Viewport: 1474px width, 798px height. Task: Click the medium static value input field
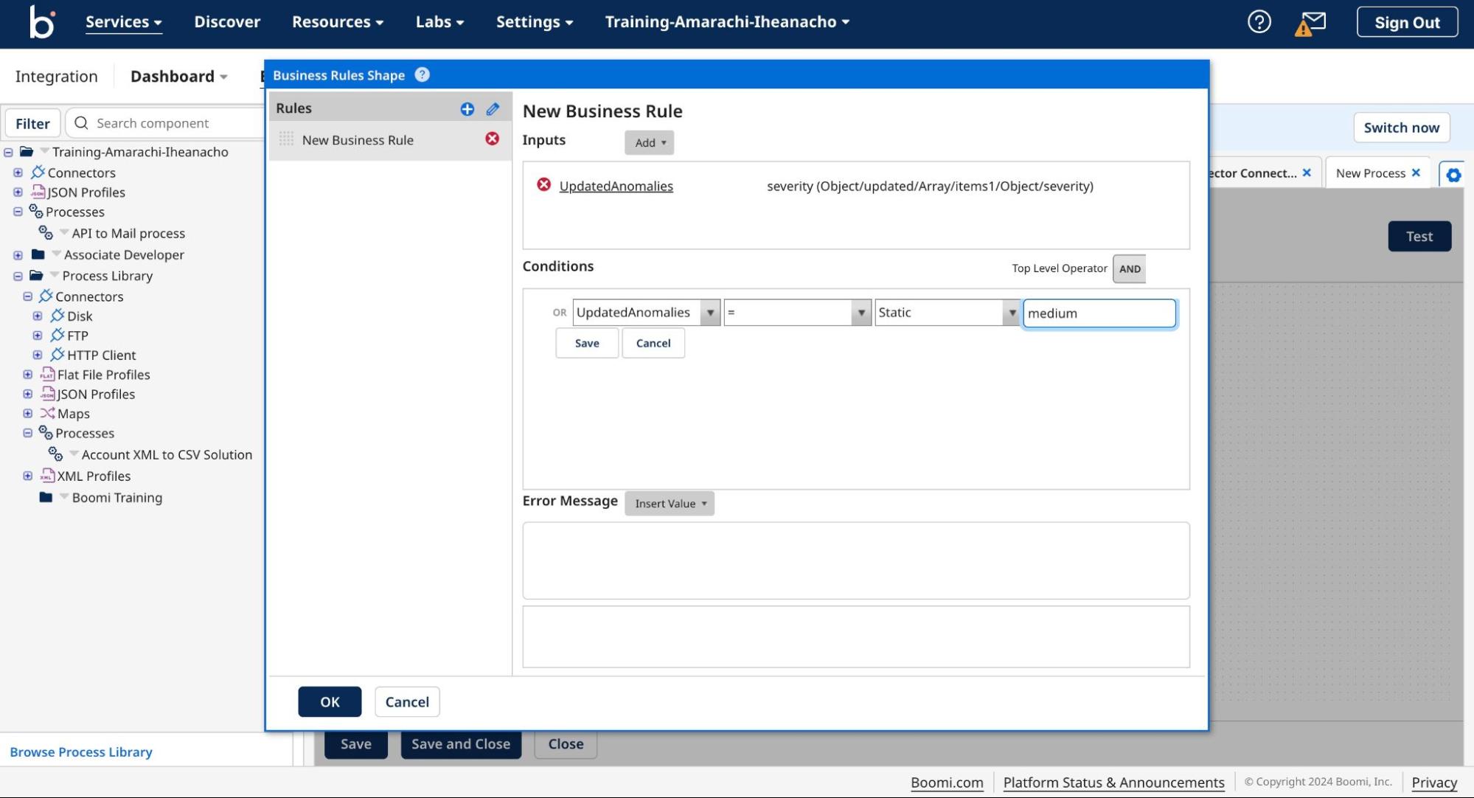tap(1098, 311)
